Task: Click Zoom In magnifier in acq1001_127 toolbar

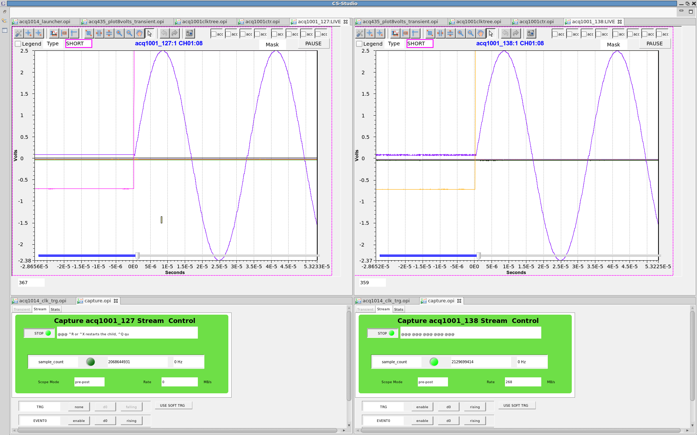Action: tap(119, 33)
